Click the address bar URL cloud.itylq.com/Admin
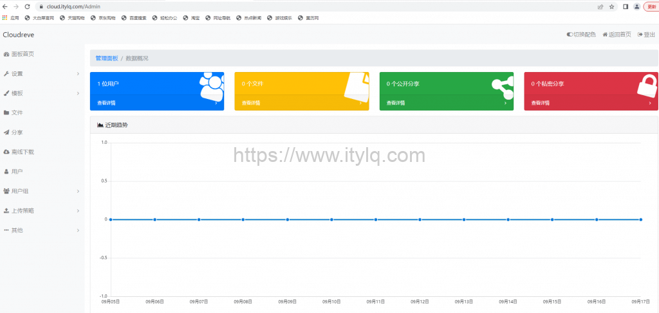 73,6
